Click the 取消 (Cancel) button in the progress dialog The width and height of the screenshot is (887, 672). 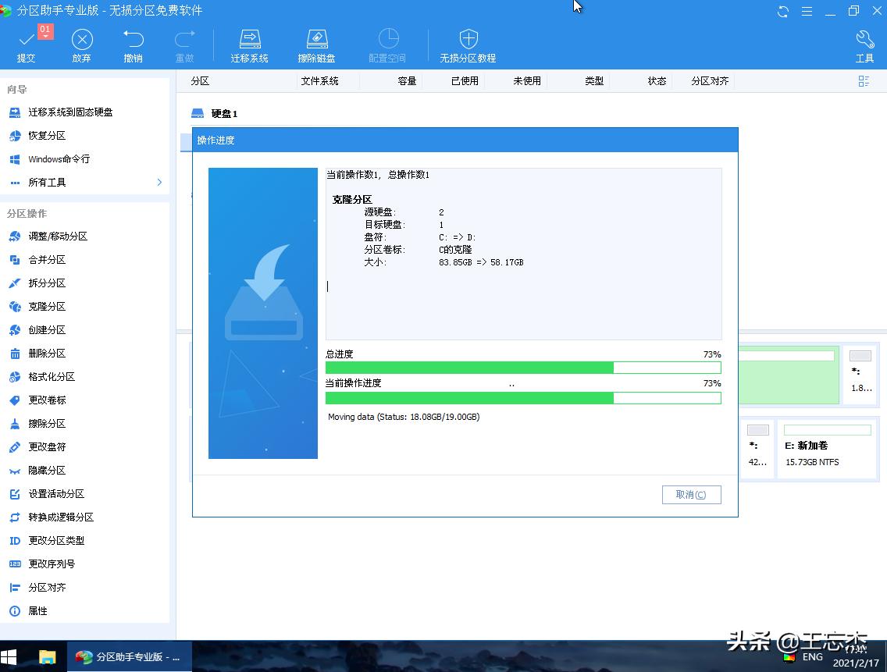[690, 494]
